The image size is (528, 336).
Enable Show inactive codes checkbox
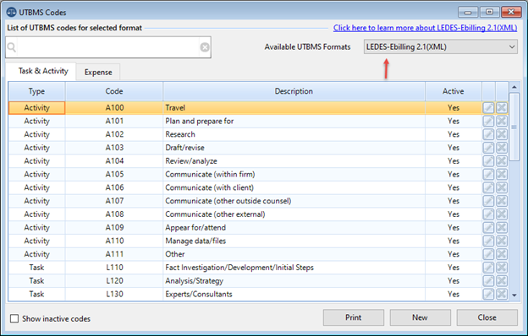(x=14, y=318)
